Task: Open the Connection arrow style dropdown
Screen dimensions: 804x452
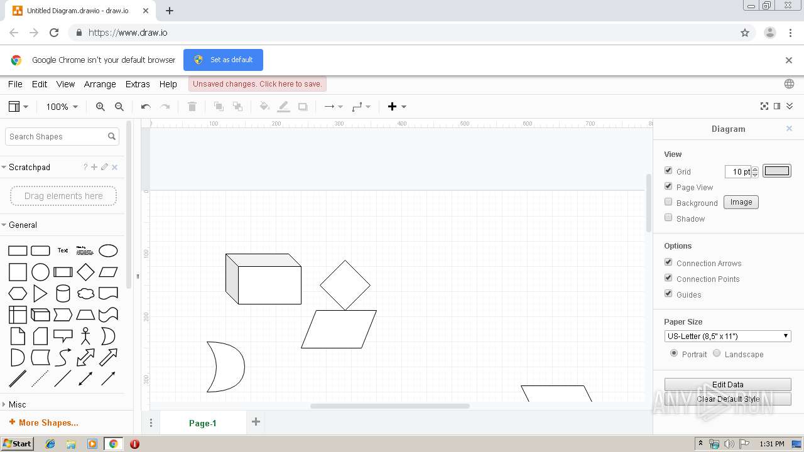Action: pyautogui.click(x=334, y=107)
